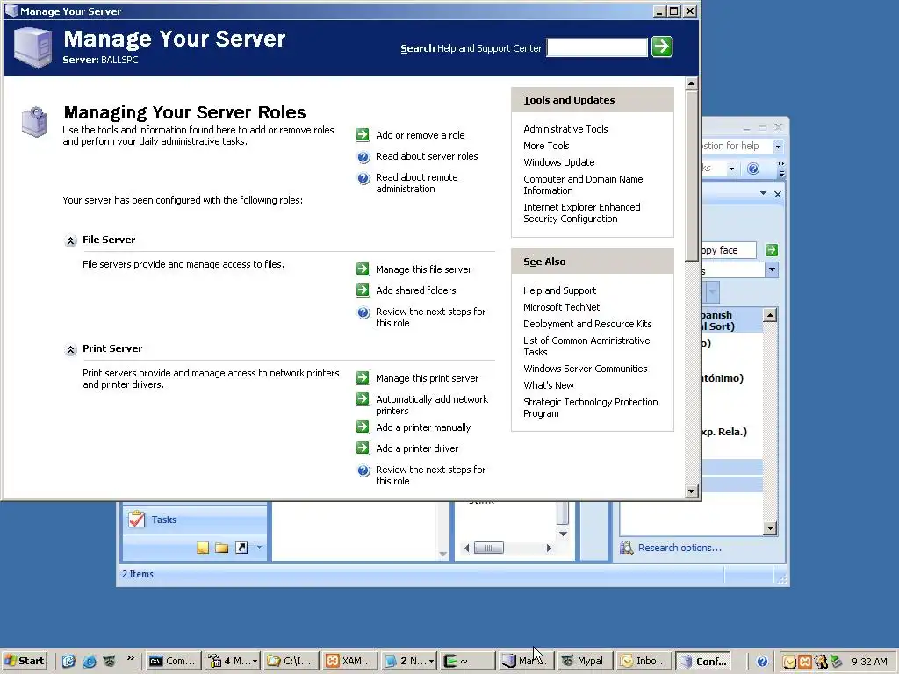Image resolution: width=899 pixels, height=674 pixels.
Task: Open Internet Explorer Enhanced Security Configuration
Action: pyautogui.click(x=581, y=212)
